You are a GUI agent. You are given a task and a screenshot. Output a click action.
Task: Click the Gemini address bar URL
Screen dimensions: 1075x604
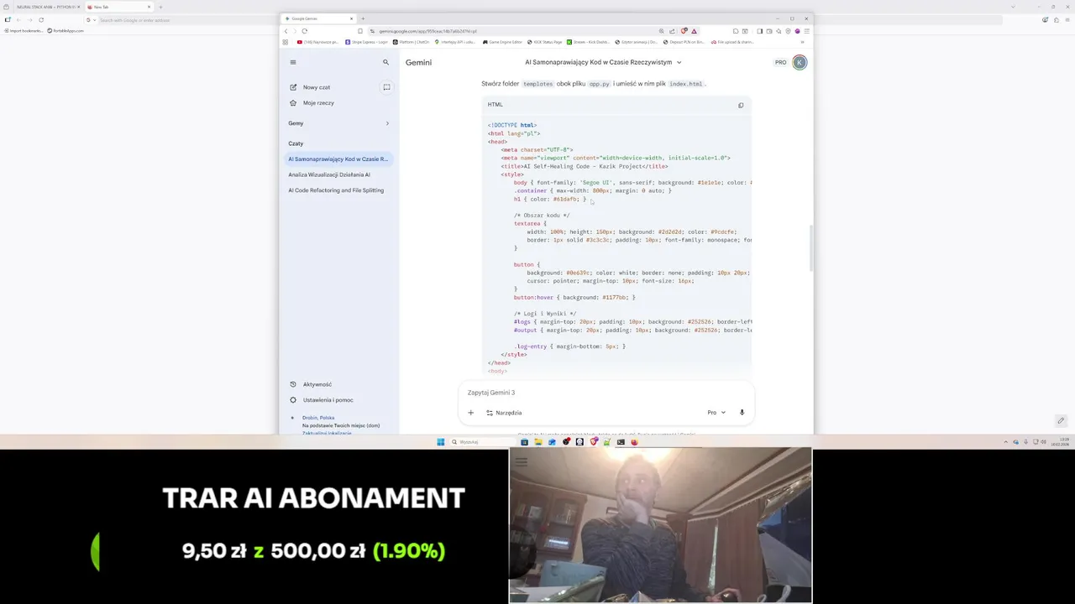pos(427,31)
